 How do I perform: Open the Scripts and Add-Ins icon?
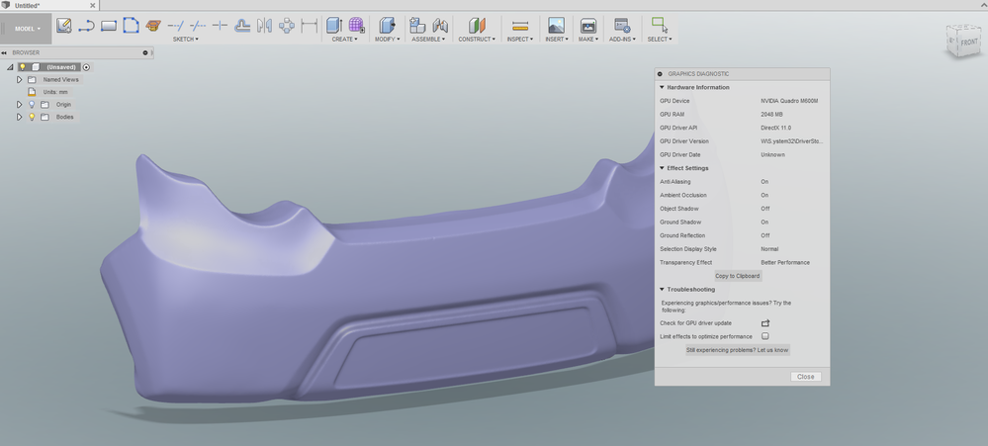coord(622,25)
